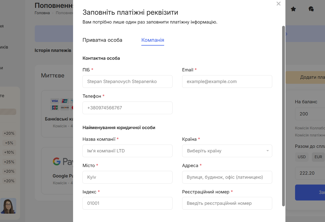Switch to the Приватна особа tab
This screenshot has width=325, height=222.
pyautogui.click(x=102, y=40)
